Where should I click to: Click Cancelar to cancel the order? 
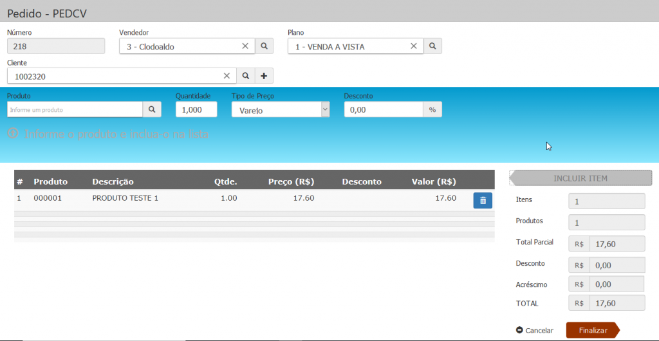tap(535, 330)
